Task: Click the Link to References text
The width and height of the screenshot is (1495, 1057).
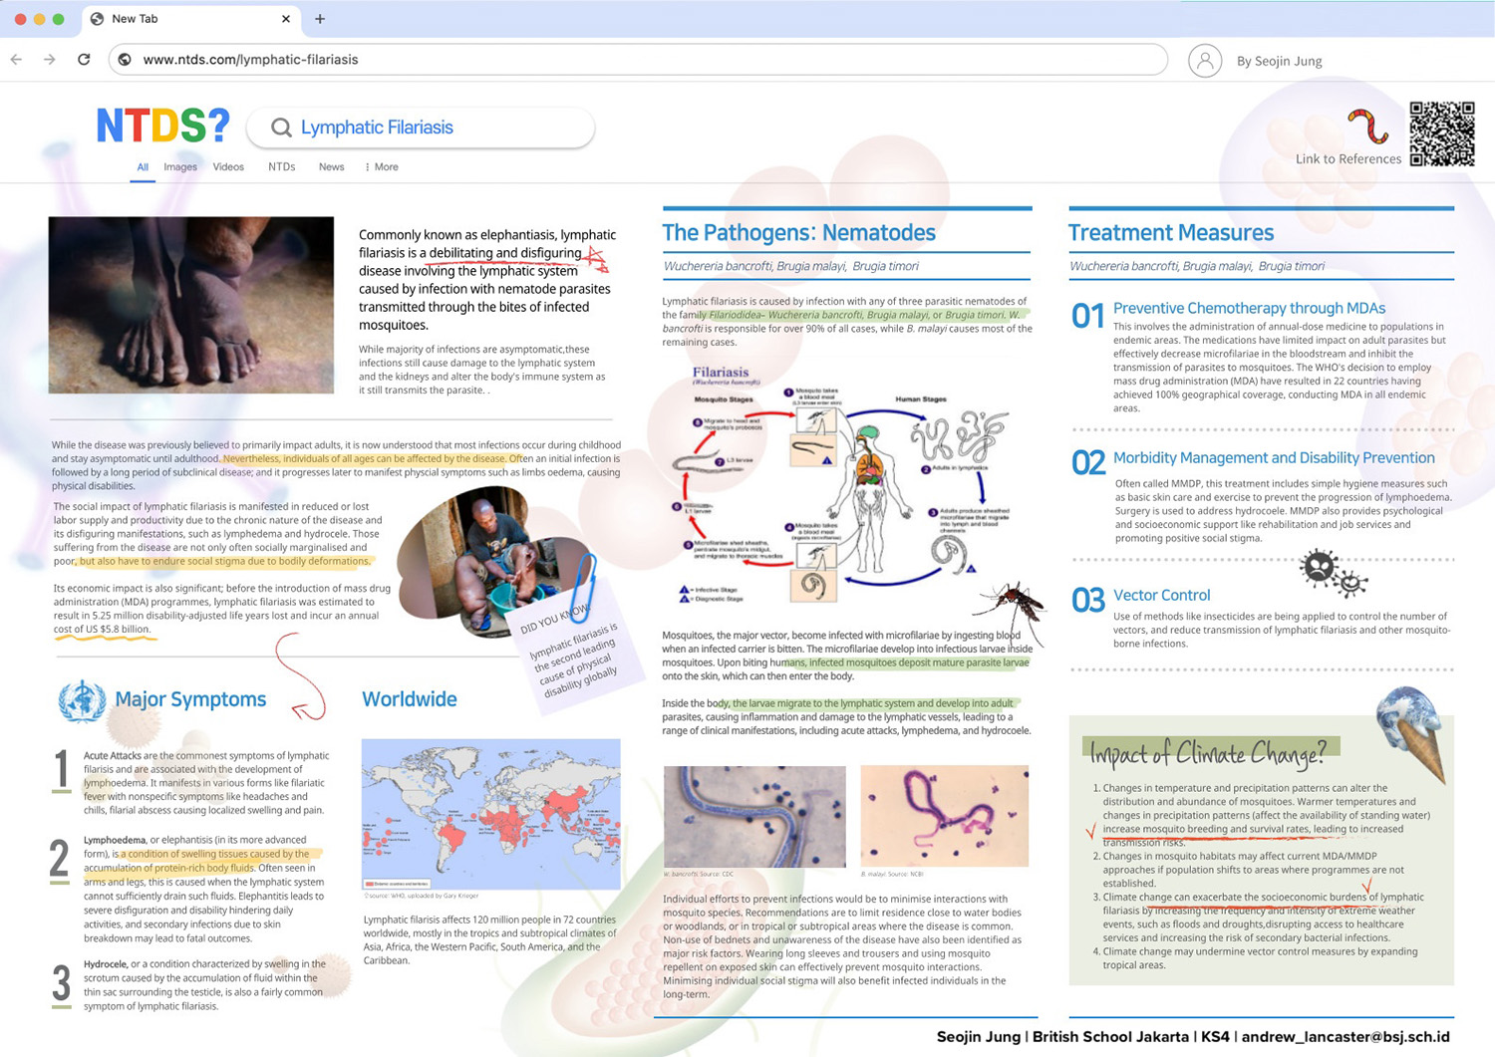Action: (x=1347, y=159)
